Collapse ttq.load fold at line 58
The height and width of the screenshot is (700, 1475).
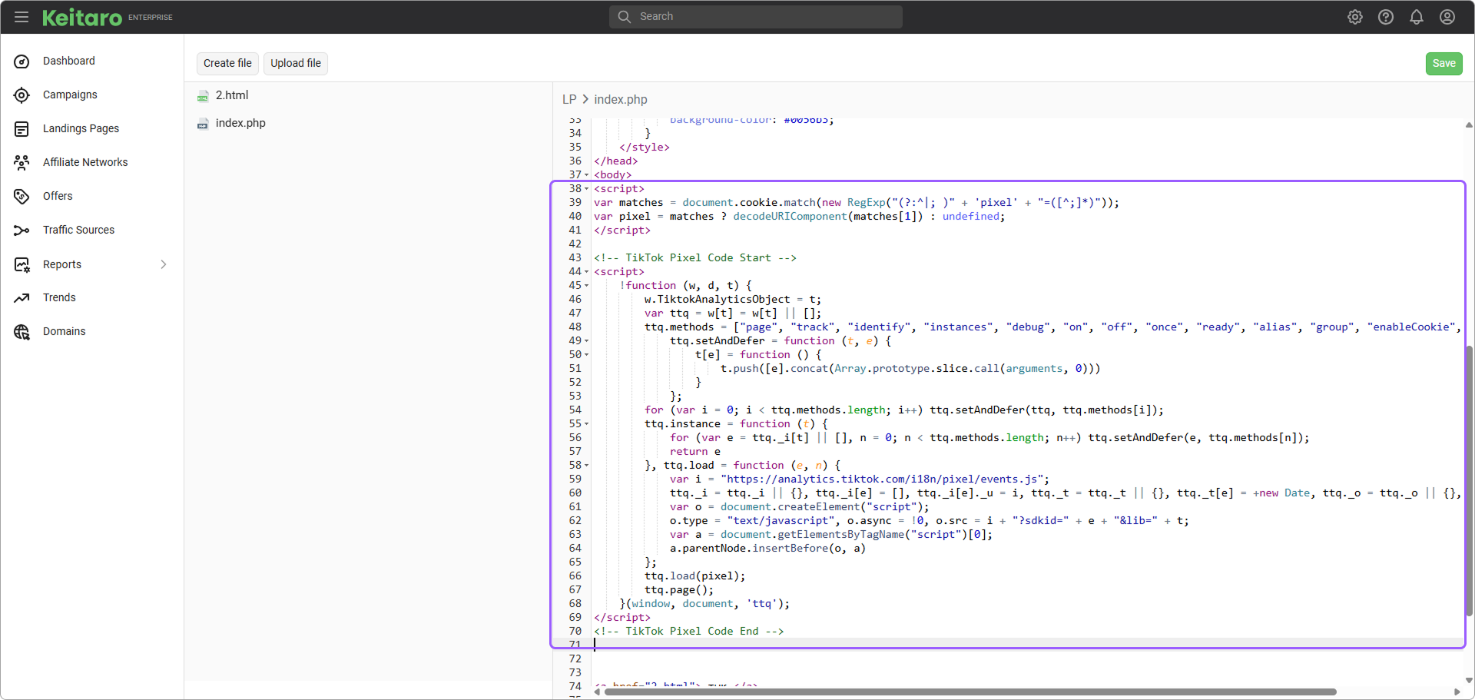pos(587,466)
